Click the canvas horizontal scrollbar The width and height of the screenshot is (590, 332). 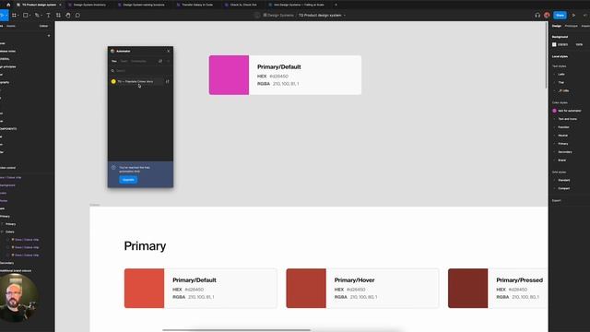tap(236, 330)
